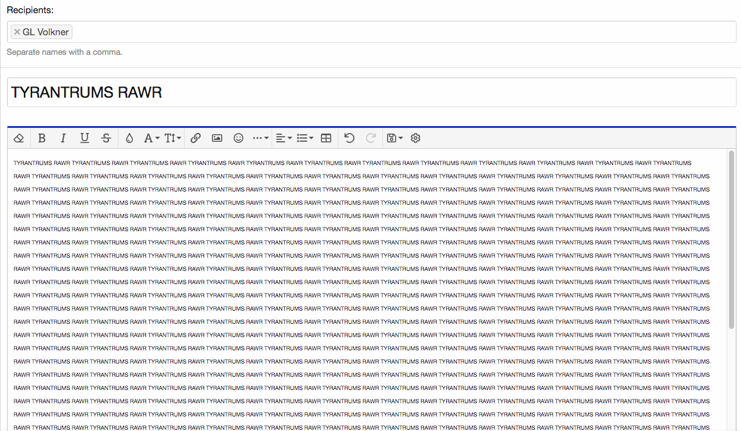This screenshot has height=431, width=741.
Task: Open the save draft dropdown
Action: point(394,138)
